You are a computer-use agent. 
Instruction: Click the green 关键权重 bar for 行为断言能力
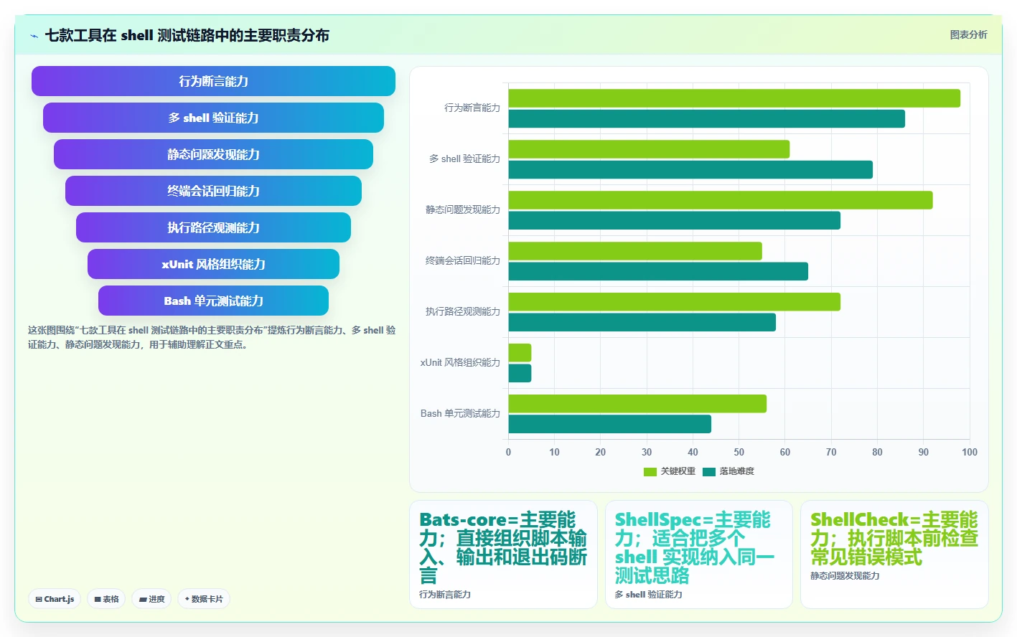pyautogui.click(x=734, y=98)
